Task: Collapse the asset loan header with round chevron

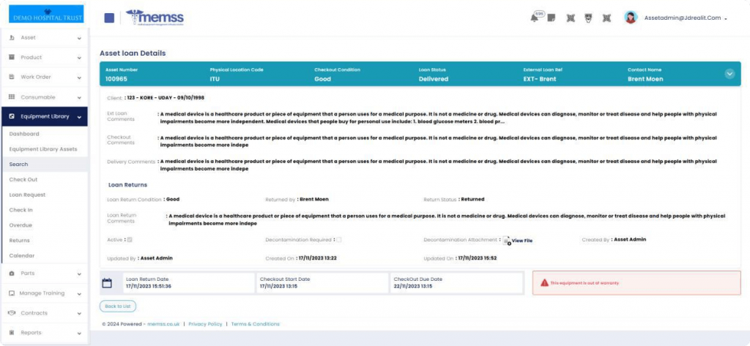Action: 729,74
